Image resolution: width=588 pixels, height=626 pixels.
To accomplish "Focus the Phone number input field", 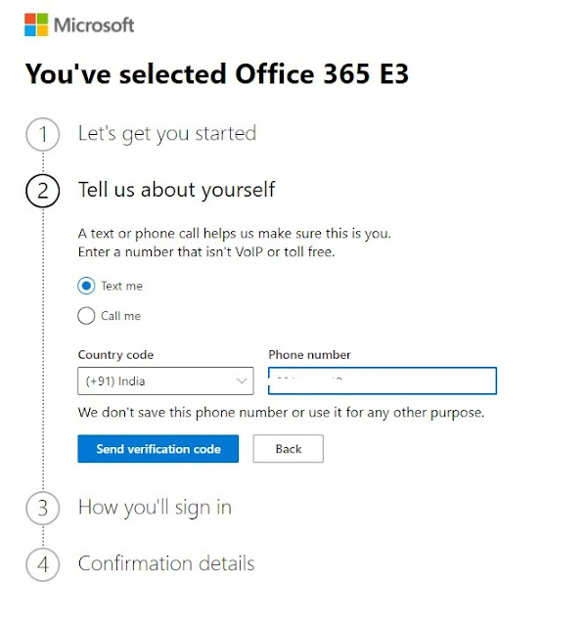I will [x=382, y=380].
